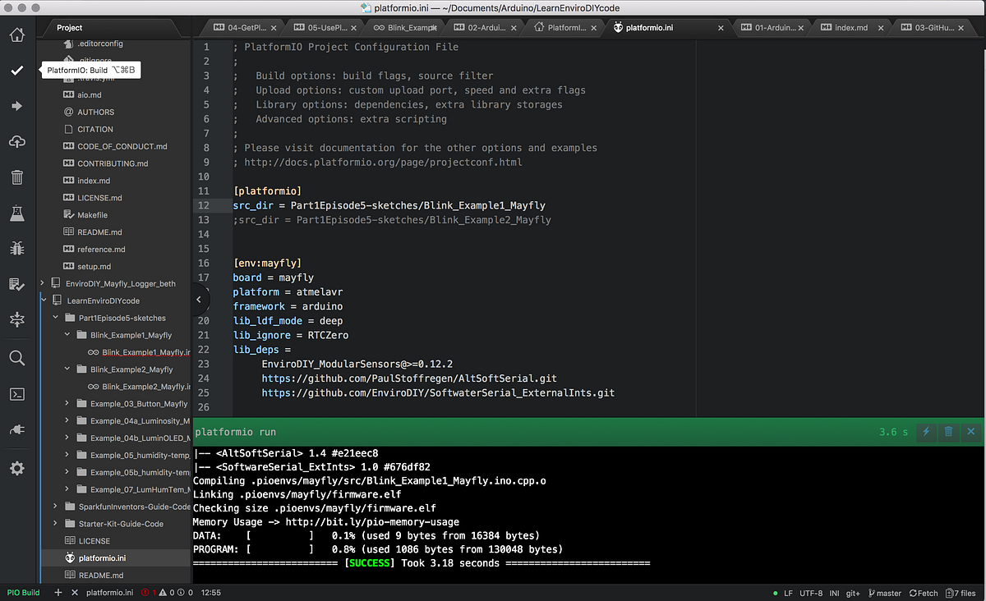Upload to remote device via cloud icon

[16, 140]
